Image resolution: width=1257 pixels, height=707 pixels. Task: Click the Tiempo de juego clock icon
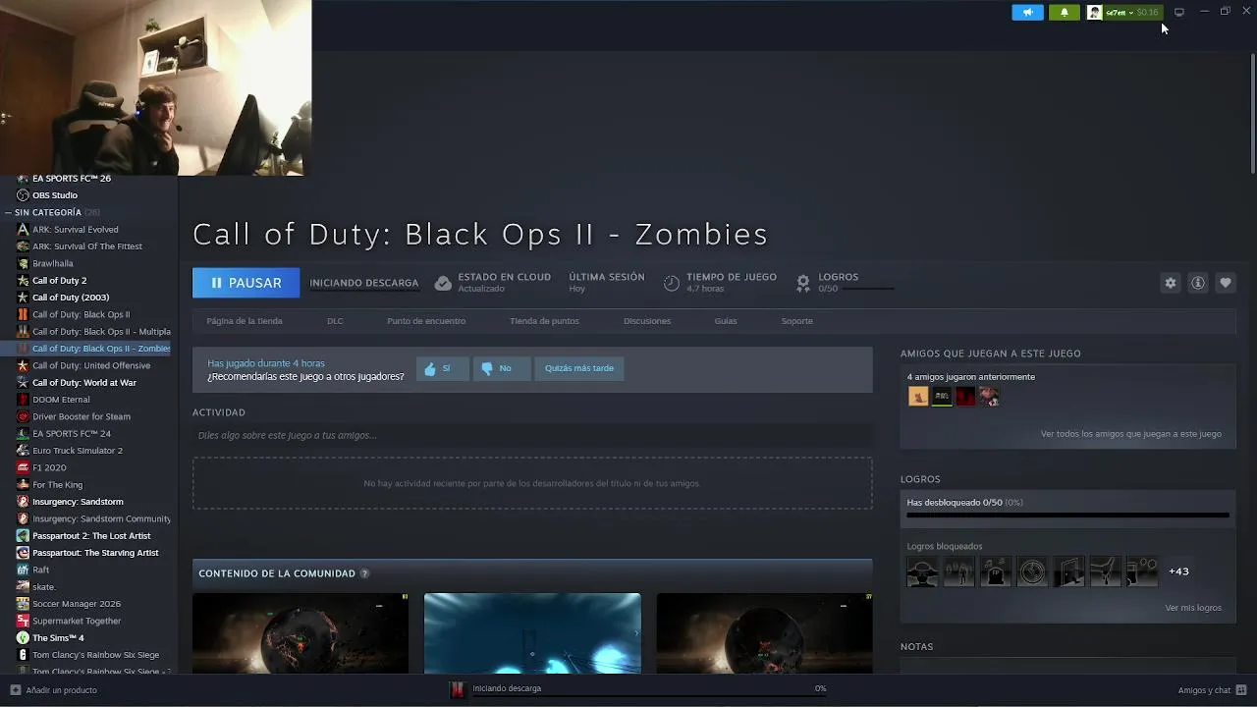(672, 283)
